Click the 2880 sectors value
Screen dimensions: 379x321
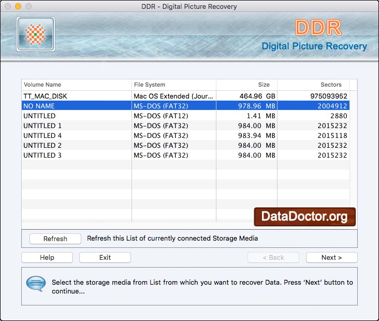pyautogui.click(x=339, y=116)
